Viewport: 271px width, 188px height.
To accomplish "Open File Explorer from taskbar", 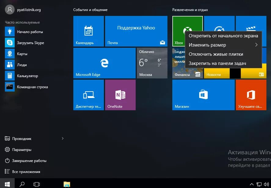I will (x=67, y=184).
